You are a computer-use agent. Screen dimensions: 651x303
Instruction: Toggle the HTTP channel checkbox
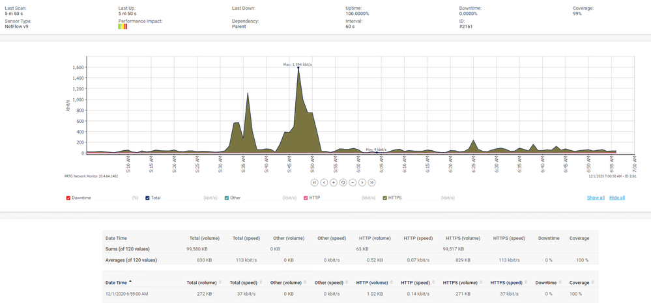pos(306,198)
